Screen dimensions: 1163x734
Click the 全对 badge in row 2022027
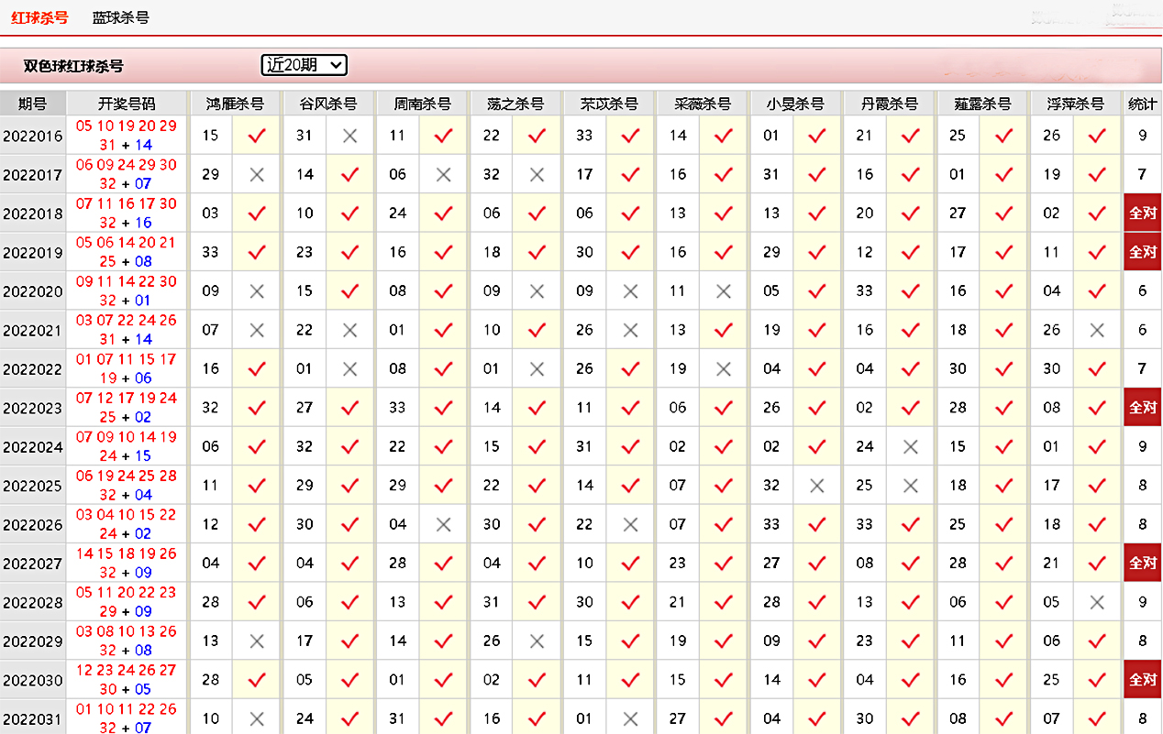click(x=1143, y=564)
